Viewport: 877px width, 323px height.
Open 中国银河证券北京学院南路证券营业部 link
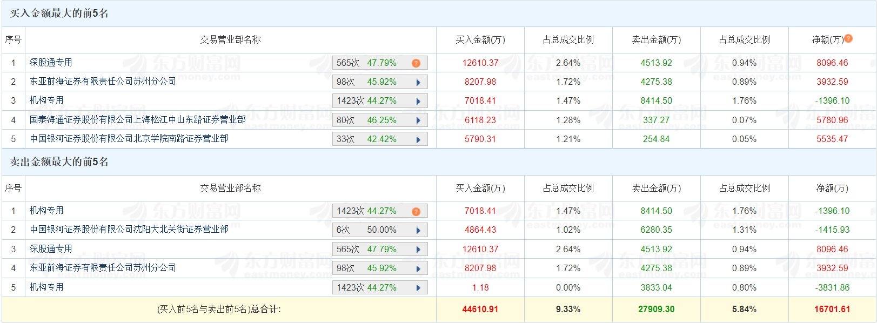point(129,138)
